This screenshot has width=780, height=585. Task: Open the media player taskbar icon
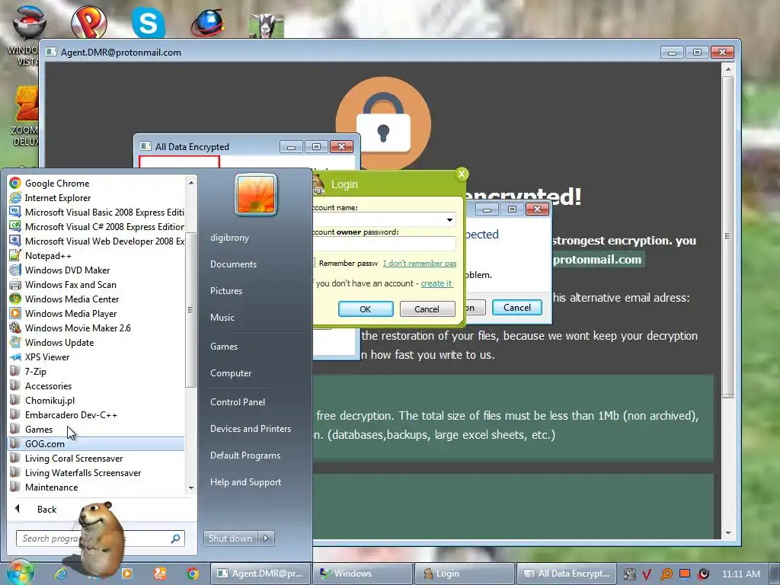(x=127, y=574)
